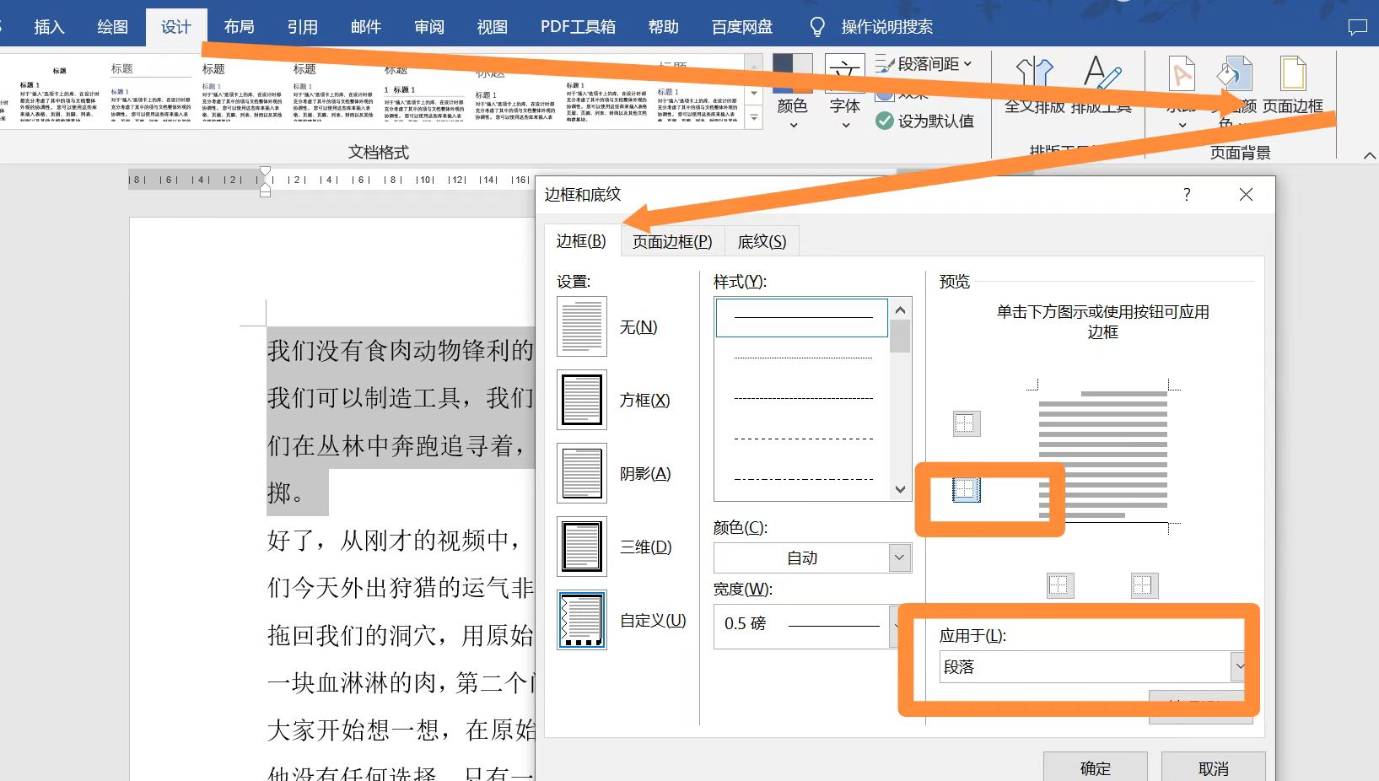Pick the 三维(D) 3D border setting

(581, 547)
